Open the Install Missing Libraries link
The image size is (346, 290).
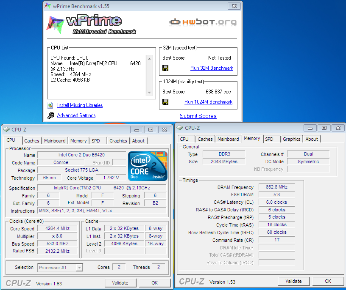[x=80, y=105]
